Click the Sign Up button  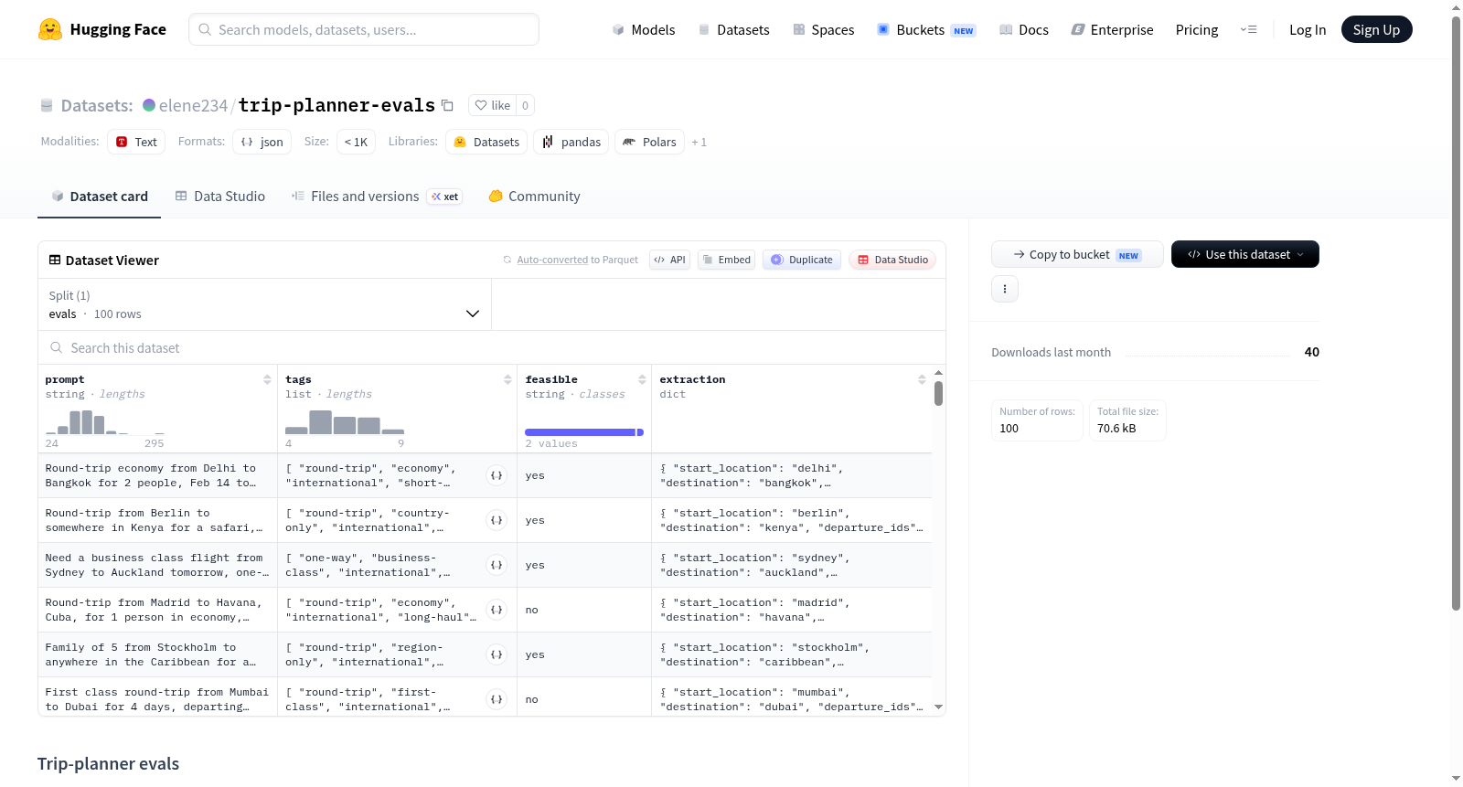pos(1376,29)
